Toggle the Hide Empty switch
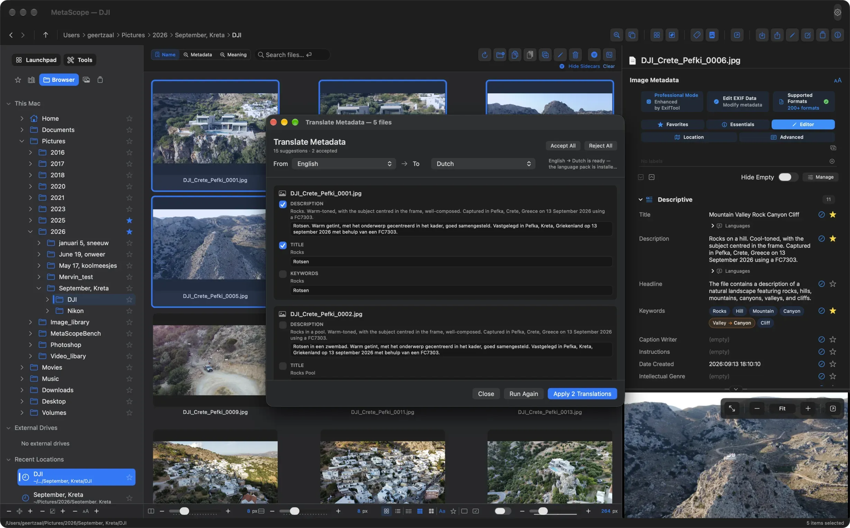This screenshot has width=850, height=528. [787, 177]
